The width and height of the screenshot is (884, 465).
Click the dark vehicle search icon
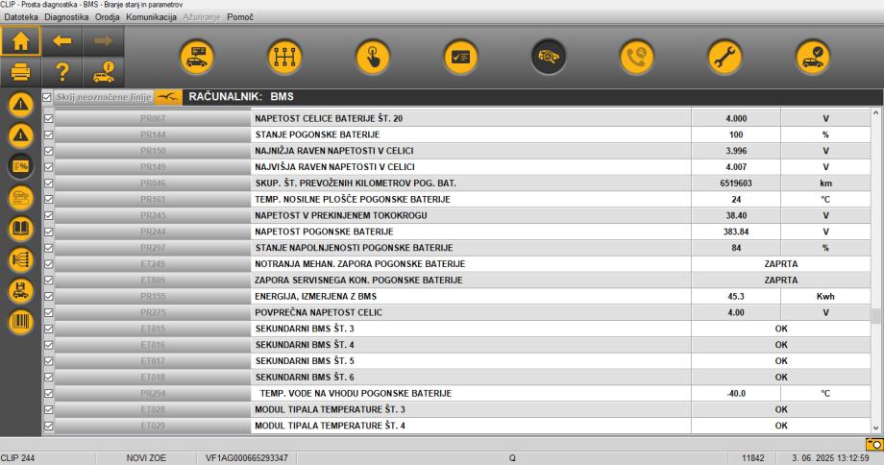(549, 57)
